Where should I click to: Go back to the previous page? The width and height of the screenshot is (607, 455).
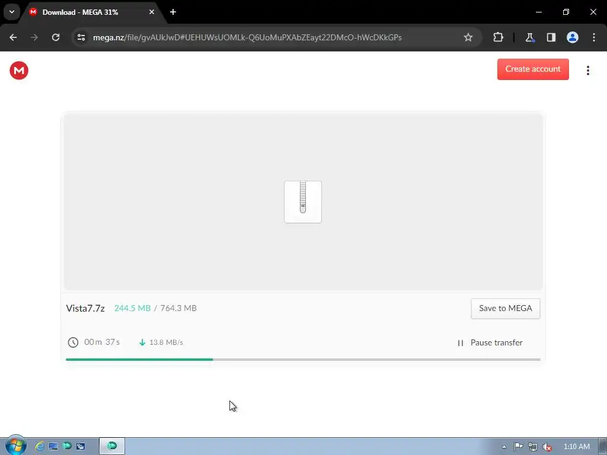tap(13, 37)
